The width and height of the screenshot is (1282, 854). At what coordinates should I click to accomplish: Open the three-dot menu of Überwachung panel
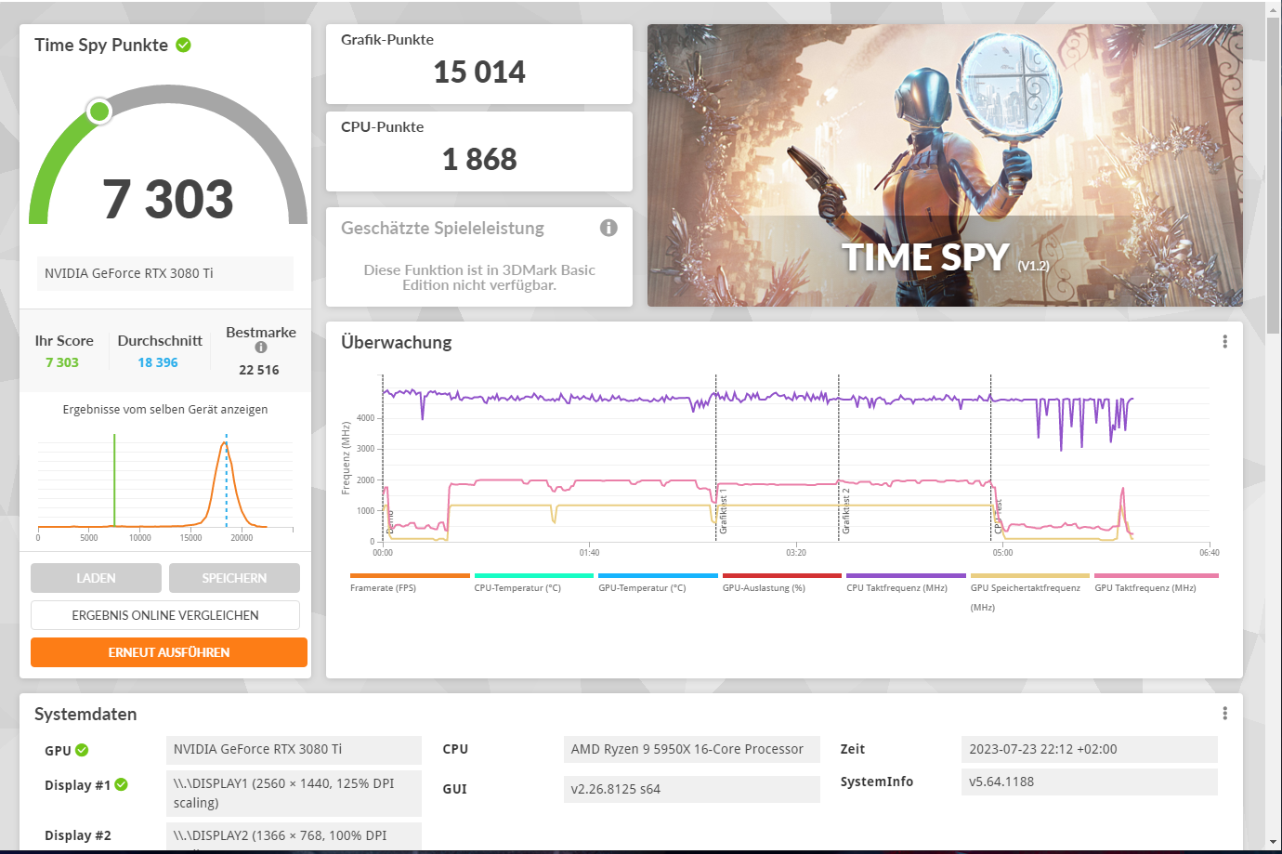[x=1224, y=342]
